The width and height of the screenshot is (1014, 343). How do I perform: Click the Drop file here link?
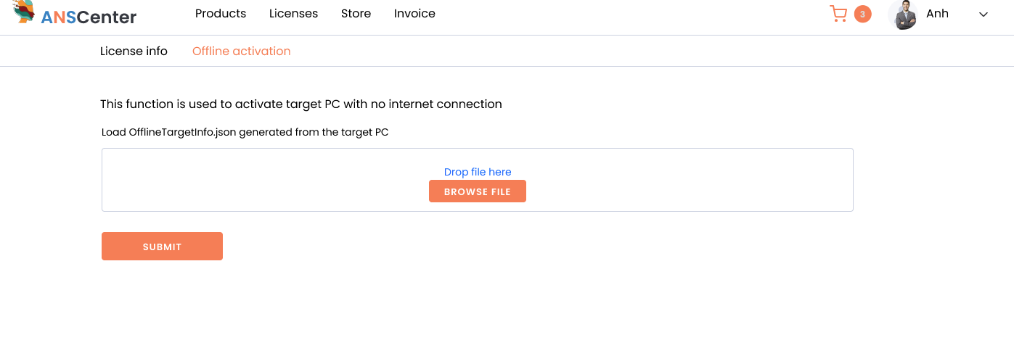(x=478, y=172)
